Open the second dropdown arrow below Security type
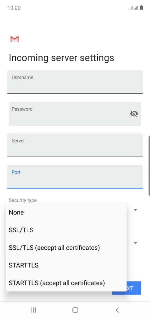This screenshot has width=150, height=319. [x=136, y=243]
